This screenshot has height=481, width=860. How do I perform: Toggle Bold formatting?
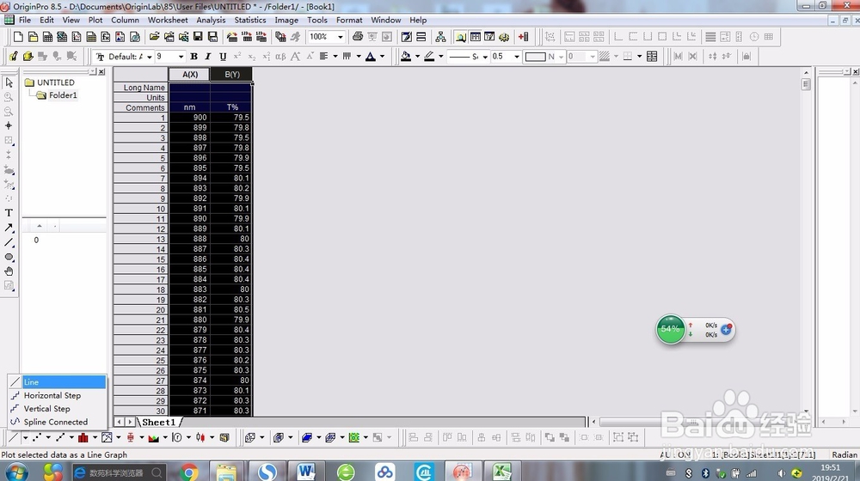pyautogui.click(x=193, y=56)
